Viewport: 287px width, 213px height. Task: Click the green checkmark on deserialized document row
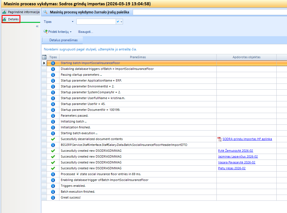click(53, 139)
